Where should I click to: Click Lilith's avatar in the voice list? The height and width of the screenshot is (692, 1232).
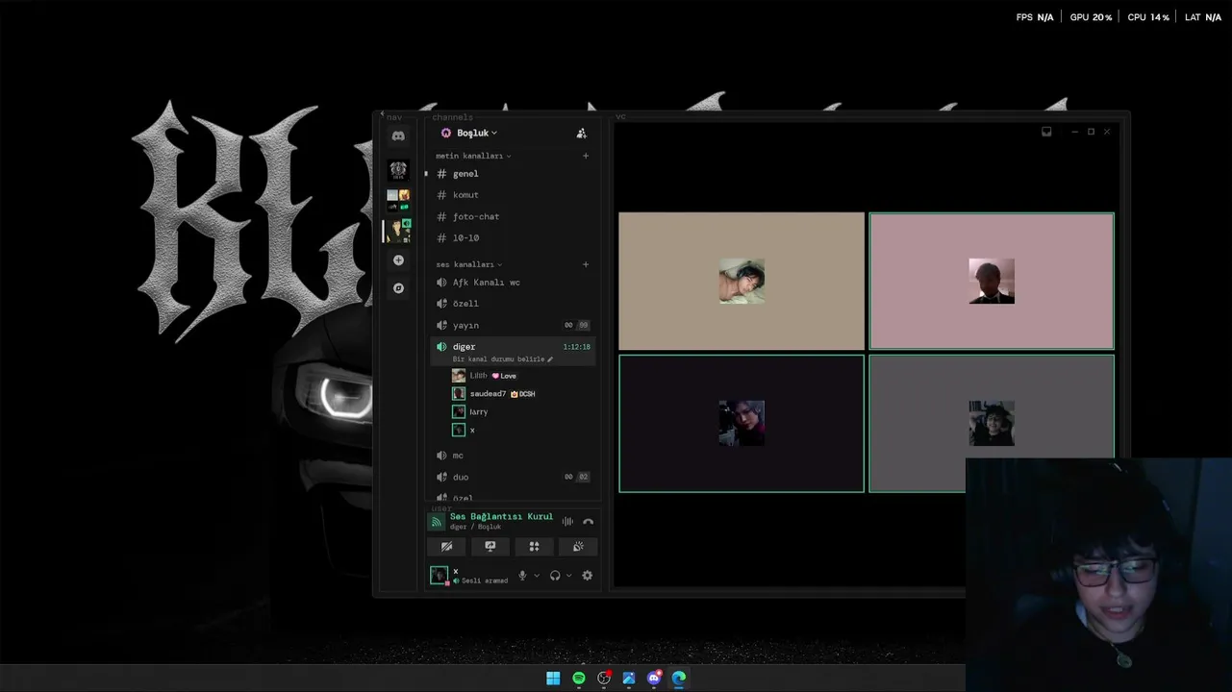click(459, 376)
